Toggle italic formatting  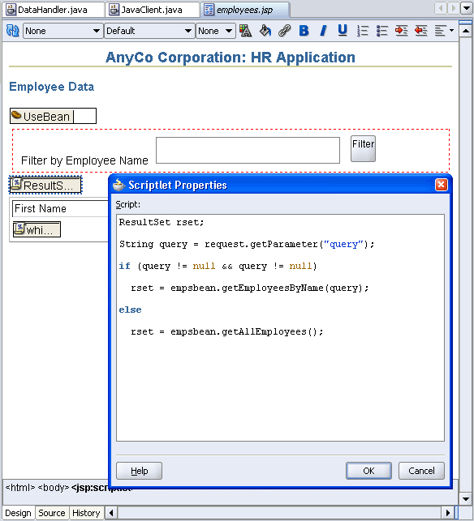pos(323,31)
